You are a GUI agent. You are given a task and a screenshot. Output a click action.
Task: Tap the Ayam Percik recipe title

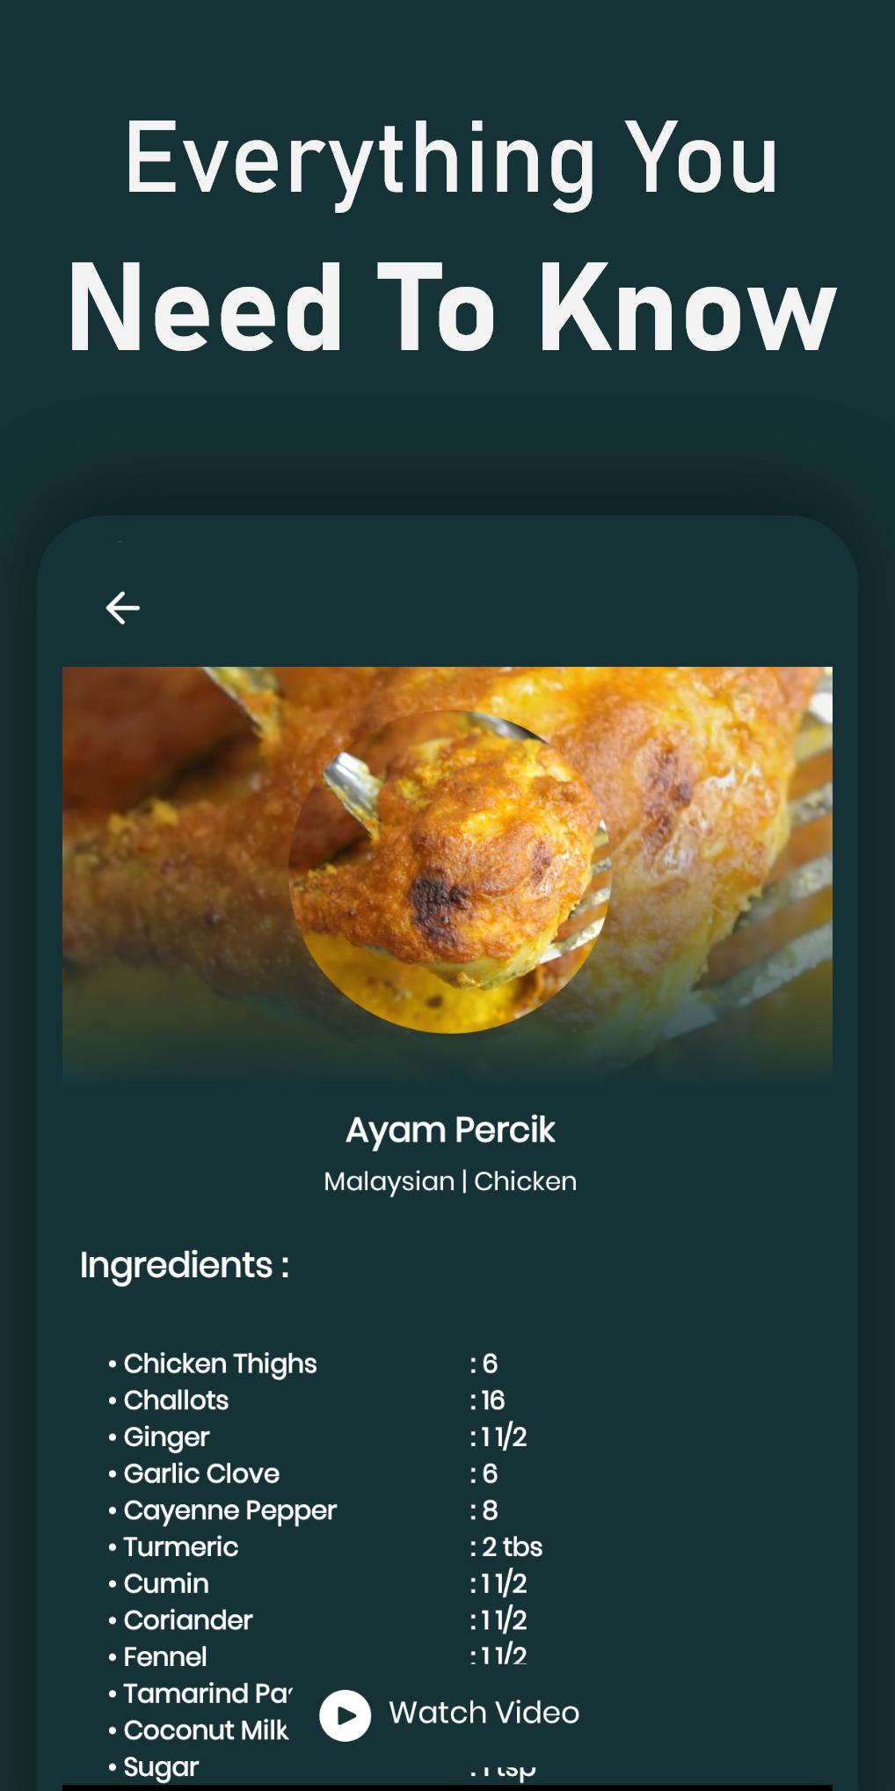click(x=449, y=1129)
